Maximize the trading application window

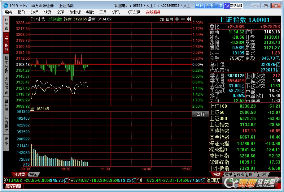(x=266, y=6)
